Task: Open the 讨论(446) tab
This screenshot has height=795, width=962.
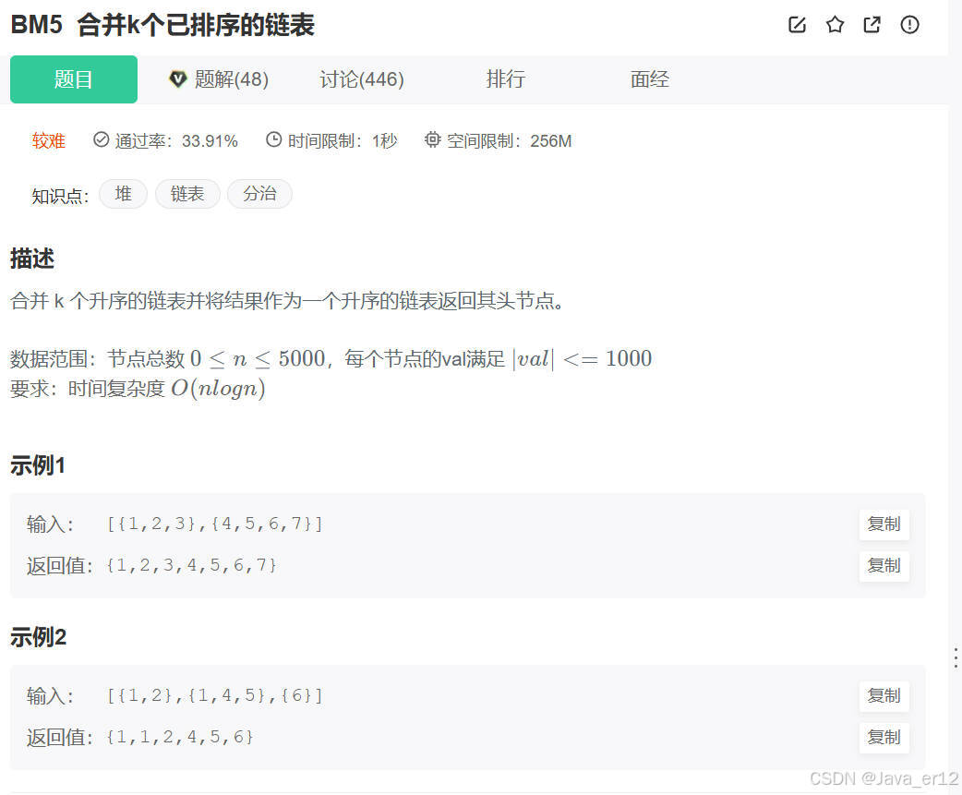Action: (361, 79)
